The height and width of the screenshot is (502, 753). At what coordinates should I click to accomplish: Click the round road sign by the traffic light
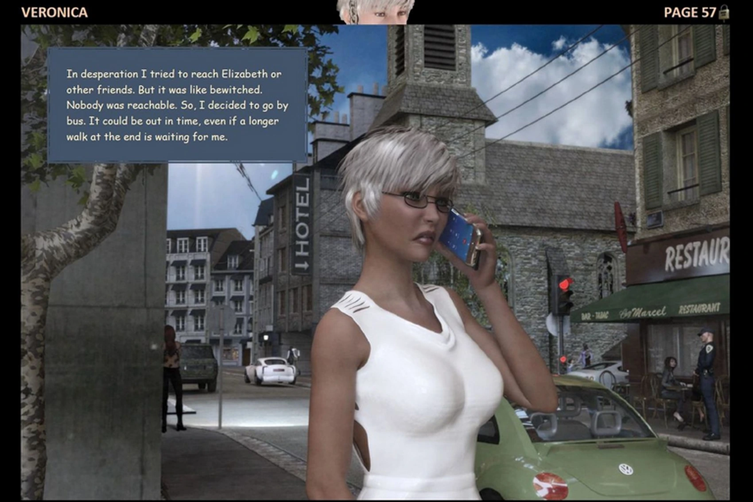pos(552,324)
